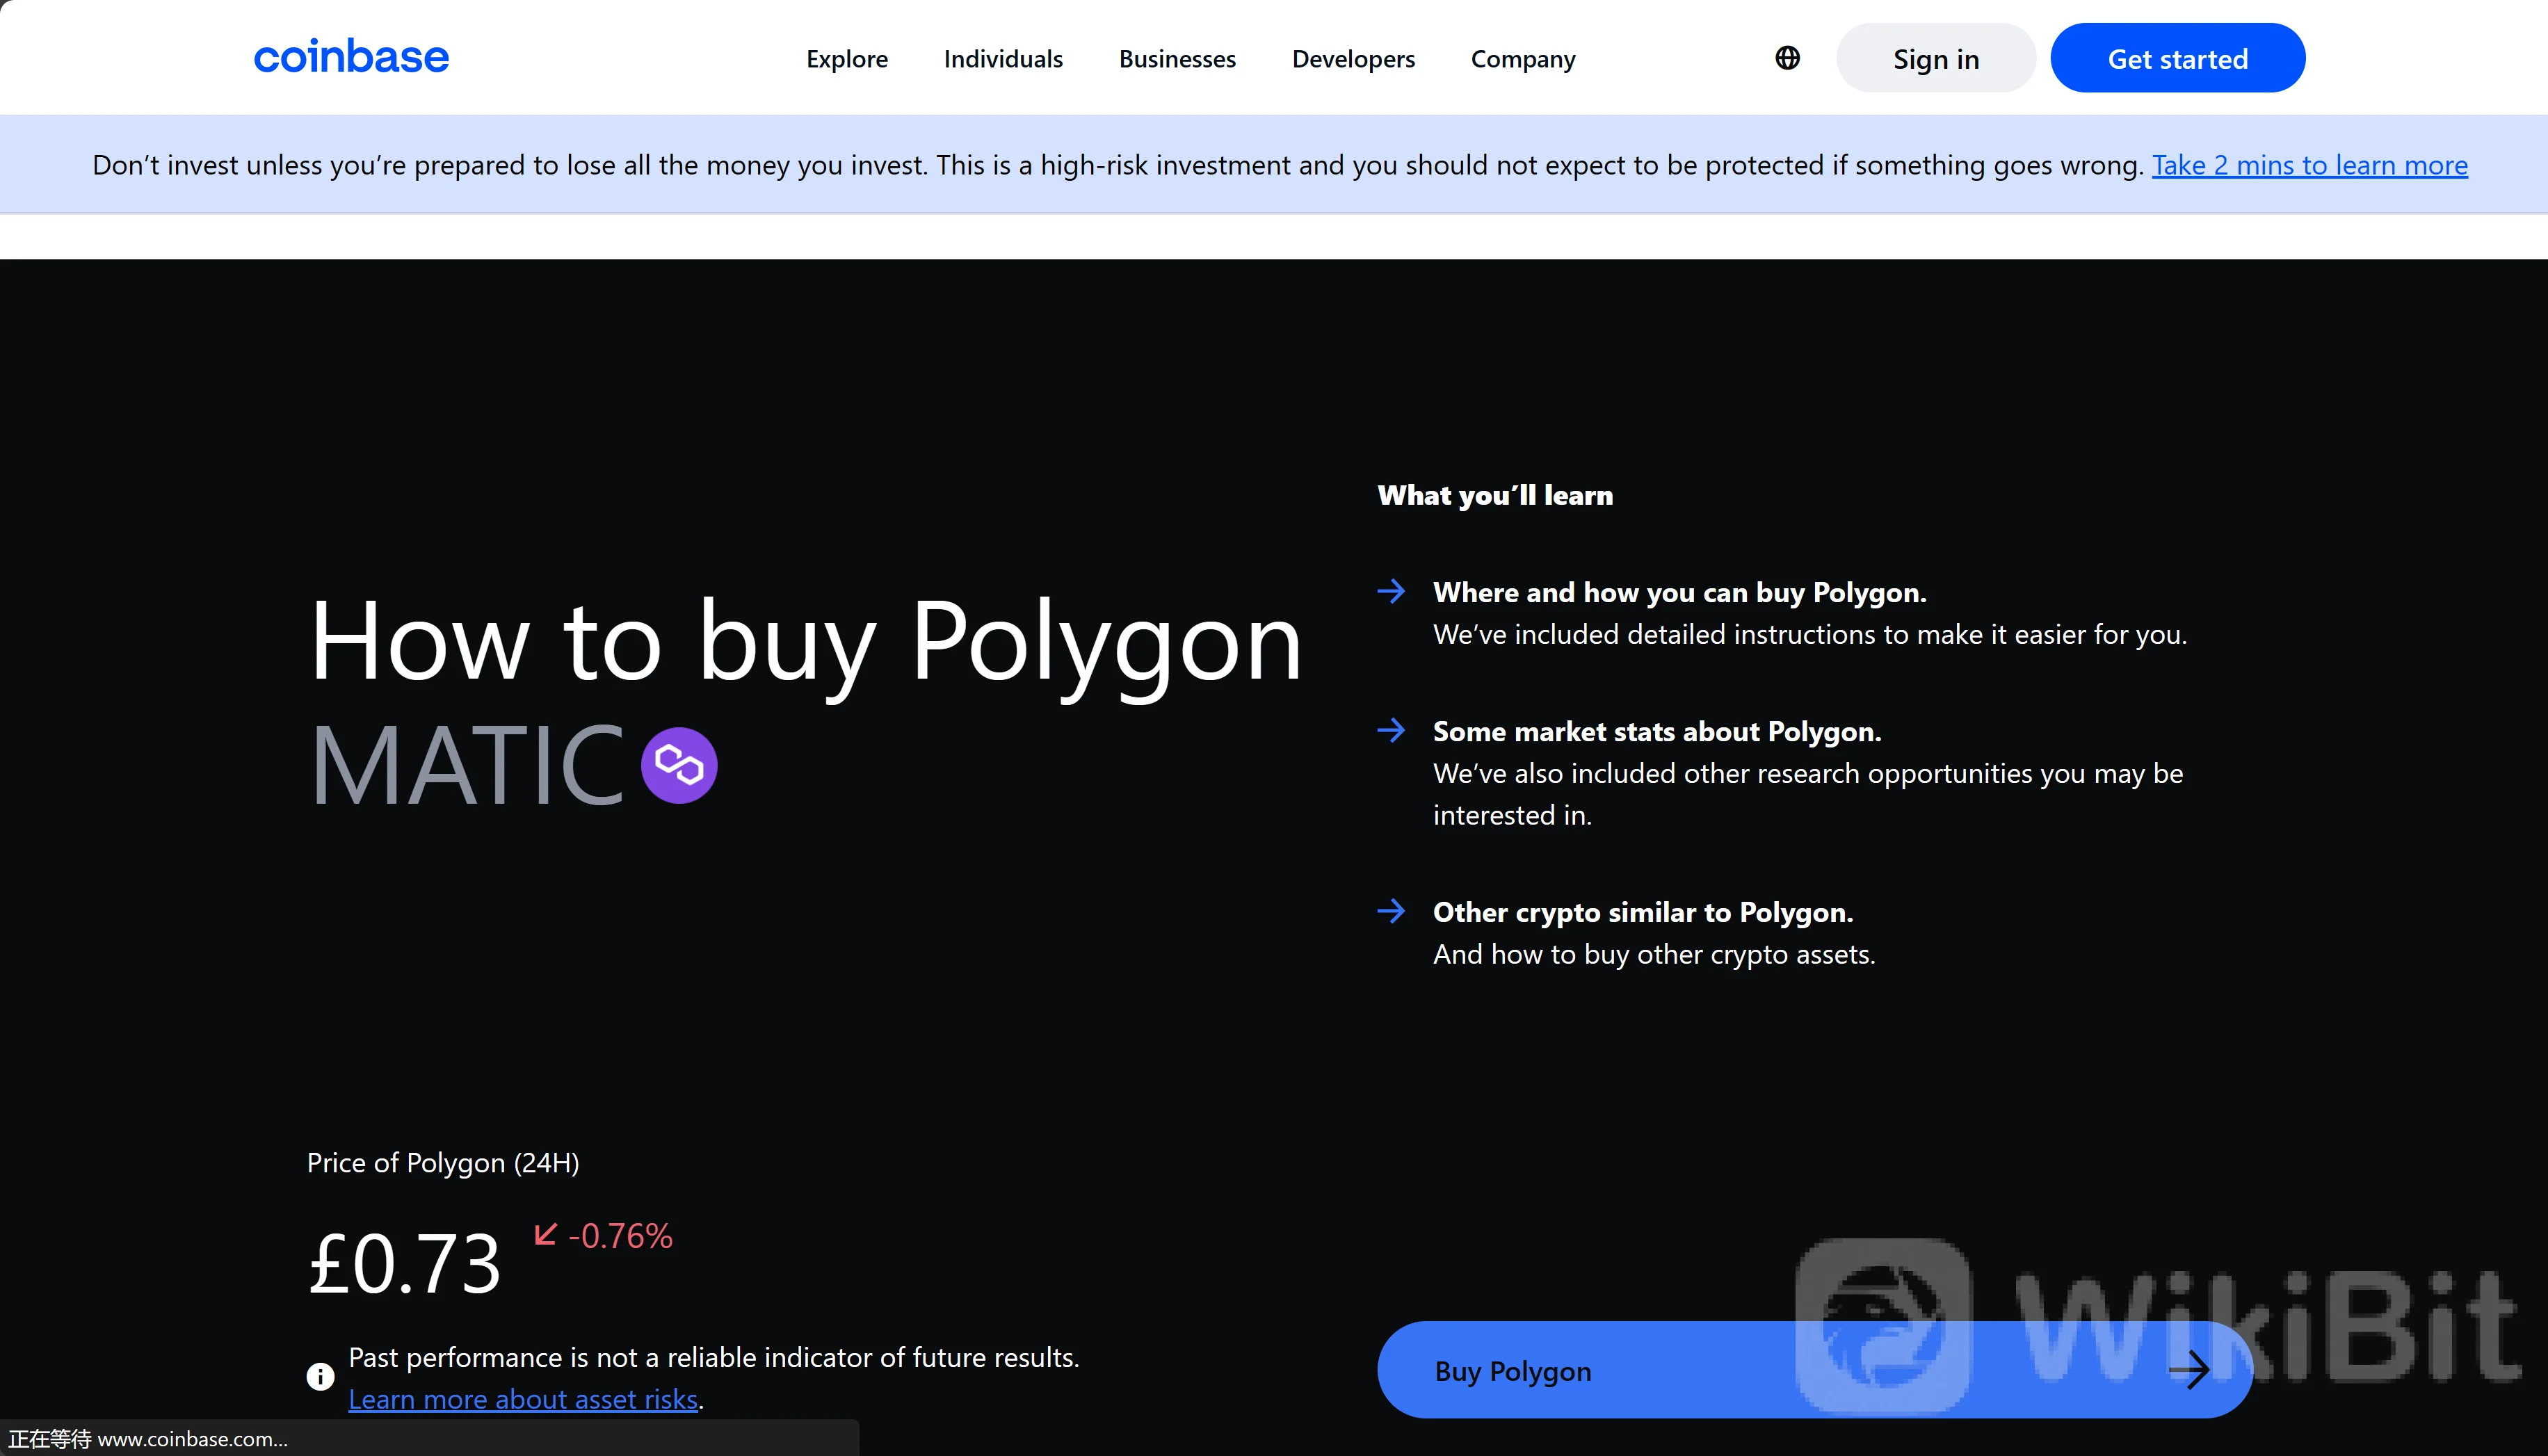The image size is (2548, 1456).
Task: Open the Explore menu
Action: [847, 59]
